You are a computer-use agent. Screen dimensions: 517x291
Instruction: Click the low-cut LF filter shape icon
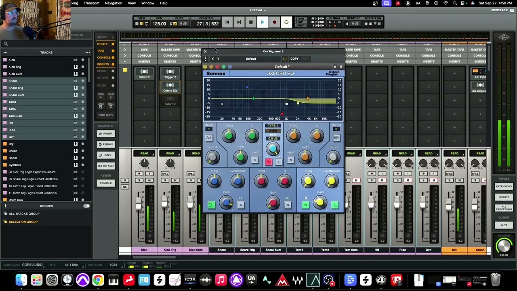pyautogui.click(x=209, y=138)
